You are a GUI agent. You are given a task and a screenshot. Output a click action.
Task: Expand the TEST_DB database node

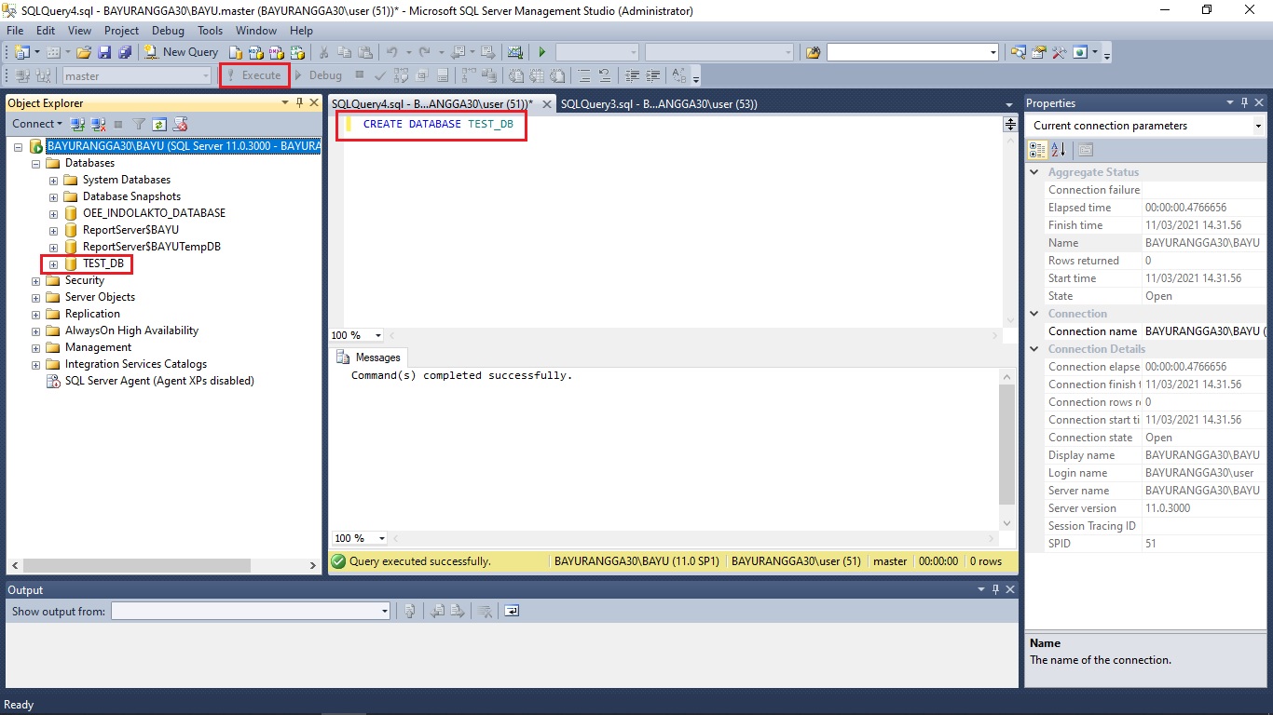point(53,263)
